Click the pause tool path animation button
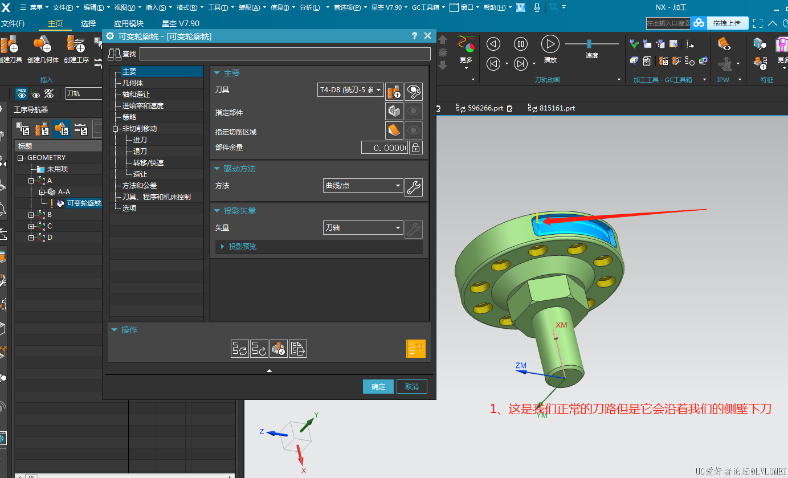Viewport: 788px width, 478px height. (x=521, y=44)
